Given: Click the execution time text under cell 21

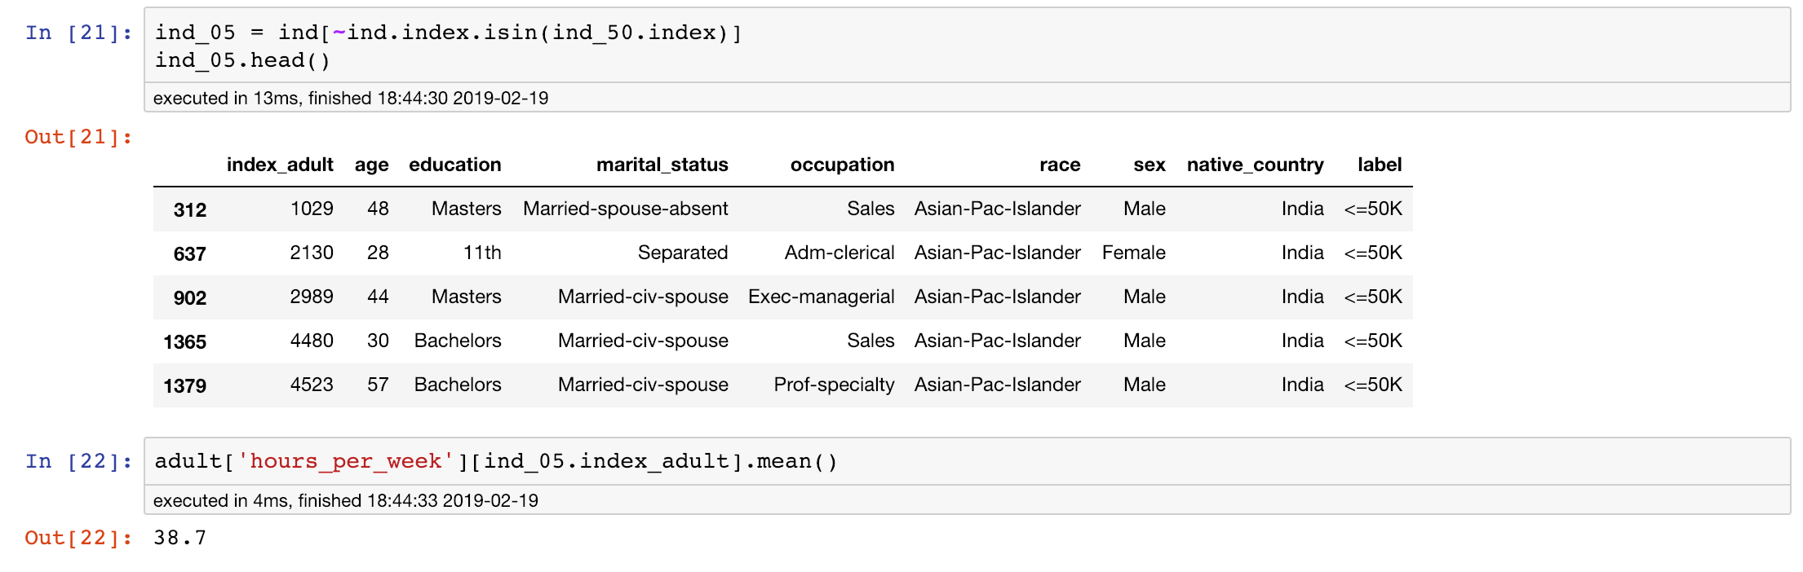Looking at the screenshot, I should [351, 98].
